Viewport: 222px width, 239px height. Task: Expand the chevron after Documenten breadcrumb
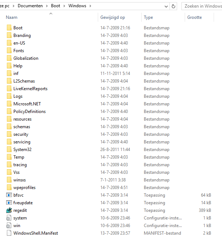tap(47, 6)
